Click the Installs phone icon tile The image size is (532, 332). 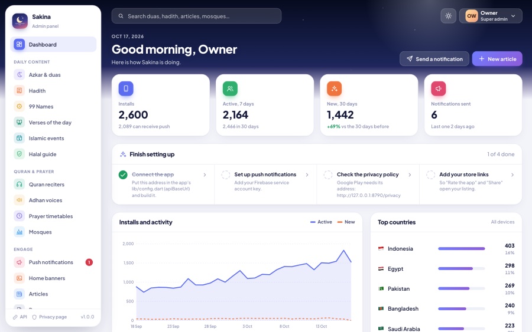(126, 88)
